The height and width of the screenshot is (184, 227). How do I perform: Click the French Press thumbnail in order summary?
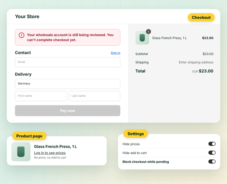coord(142,38)
